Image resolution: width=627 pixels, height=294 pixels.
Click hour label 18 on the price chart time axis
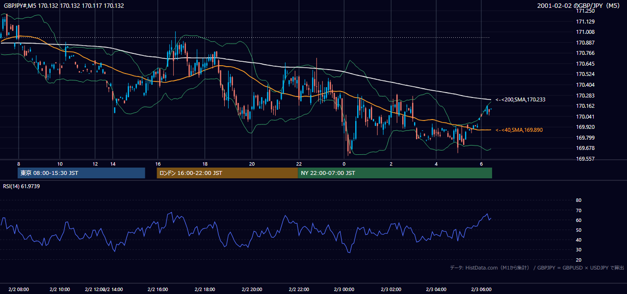[205, 164]
